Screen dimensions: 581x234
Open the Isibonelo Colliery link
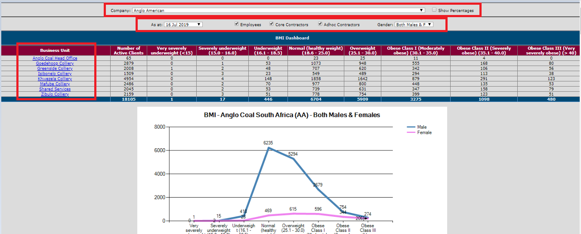pyautogui.click(x=55, y=74)
